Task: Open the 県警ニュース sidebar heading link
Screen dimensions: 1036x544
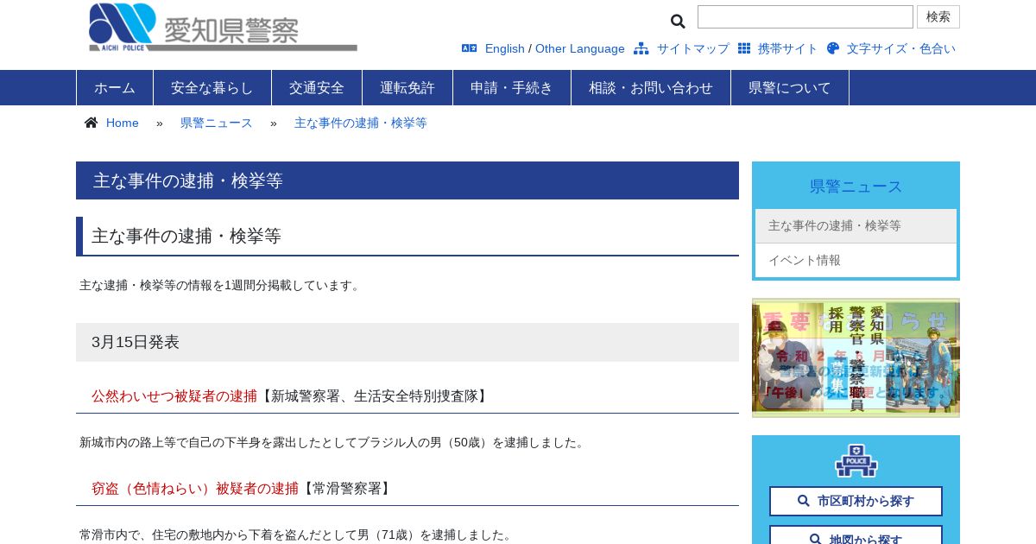Action: click(x=856, y=186)
